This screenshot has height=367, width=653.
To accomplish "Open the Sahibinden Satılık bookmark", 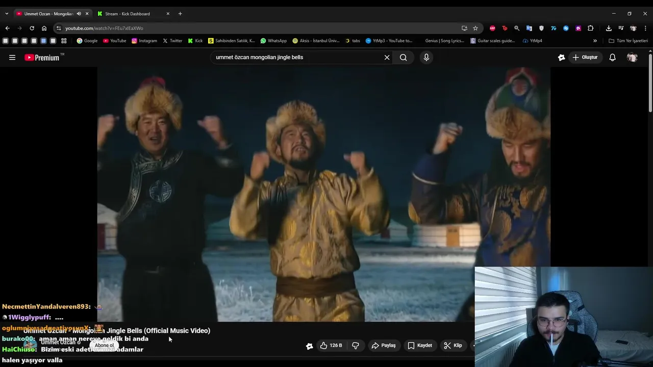I will click(x=232, y=41).
